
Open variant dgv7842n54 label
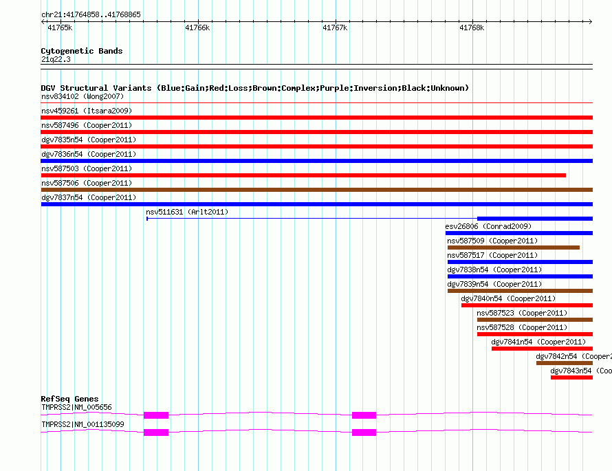click(573, 356)
